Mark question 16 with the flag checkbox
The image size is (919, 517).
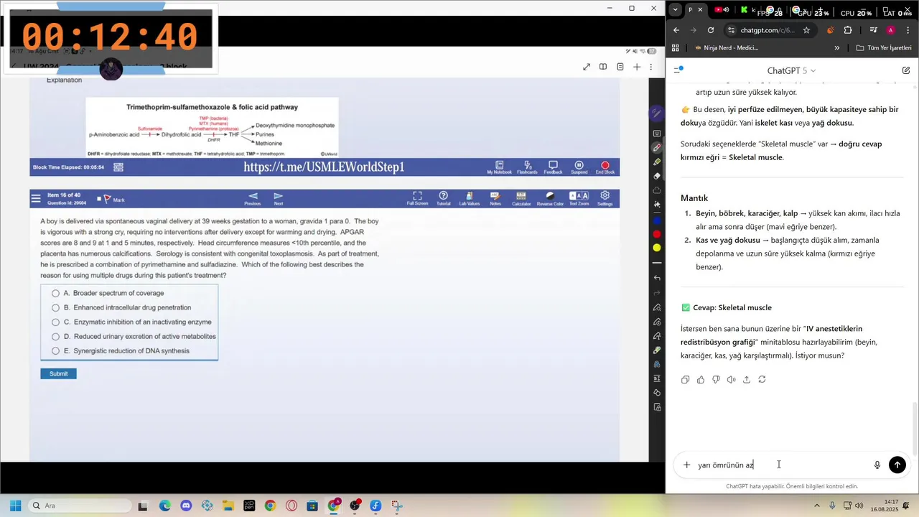(x=100, y=199)
